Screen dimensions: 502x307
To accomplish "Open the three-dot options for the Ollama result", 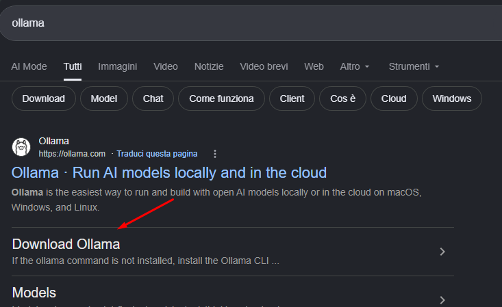I will coord(215,154).
